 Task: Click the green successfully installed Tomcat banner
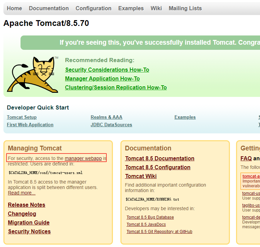tap(140, 43)
